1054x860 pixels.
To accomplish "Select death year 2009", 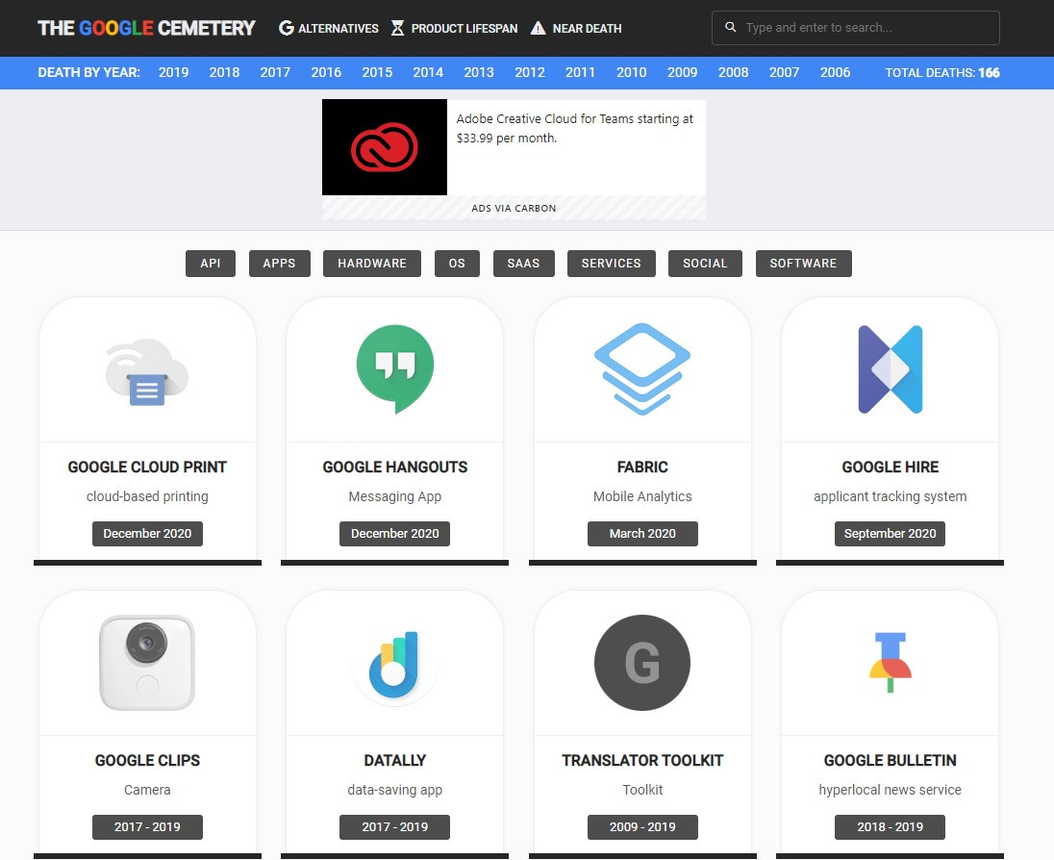I will coord(682,72).
